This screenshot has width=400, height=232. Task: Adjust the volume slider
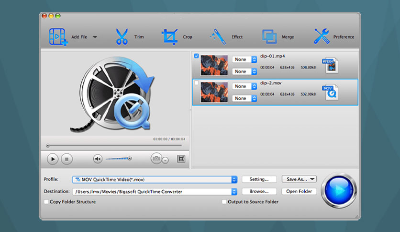(x=119, y=159)
